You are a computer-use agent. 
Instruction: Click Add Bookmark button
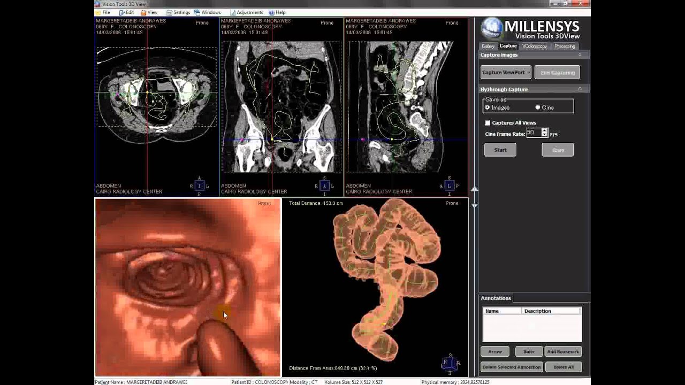pyautogui.click(x=563, y=352)
